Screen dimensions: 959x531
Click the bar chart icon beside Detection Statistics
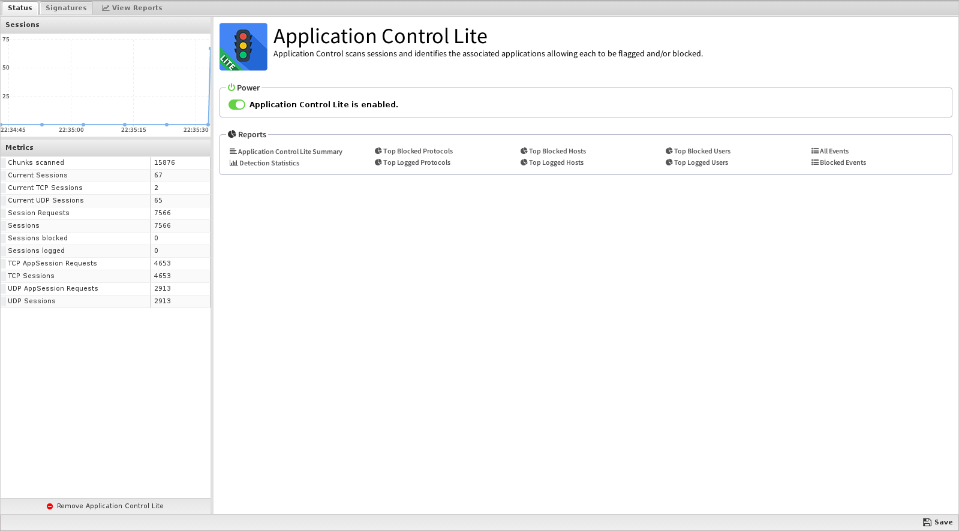click(233, 163)
